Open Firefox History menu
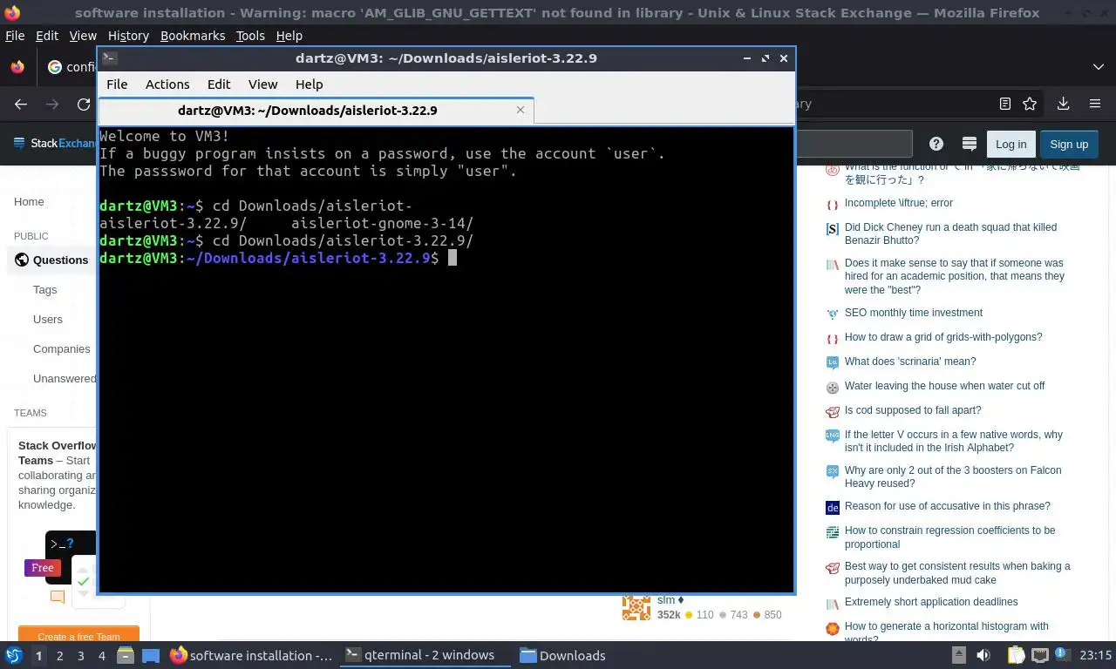The height and width of the screenshot is (669, 1116). (x=128, y=36)
